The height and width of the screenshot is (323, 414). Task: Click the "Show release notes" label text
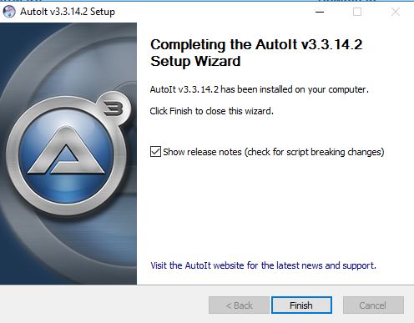coord(202,152)
